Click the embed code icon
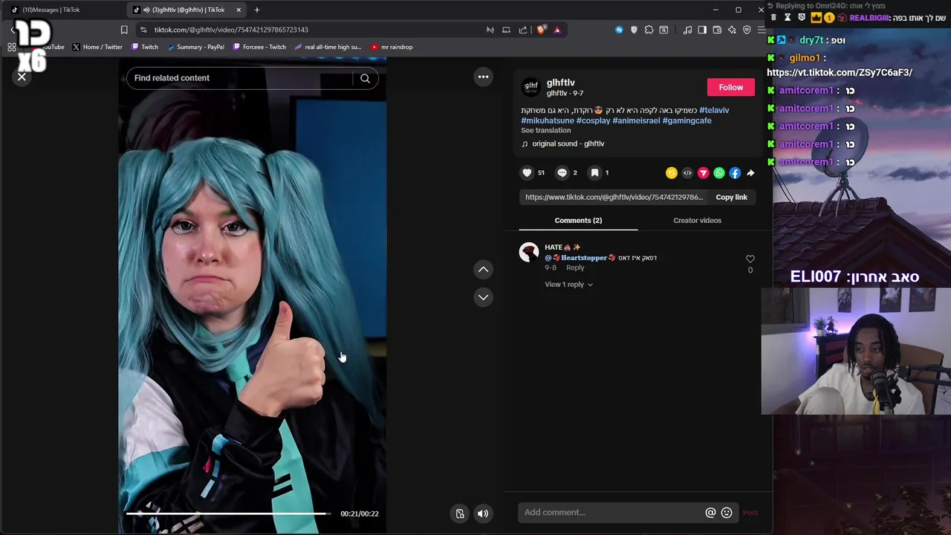This screenshot has height=535, width=951. [x=687, y=173]
